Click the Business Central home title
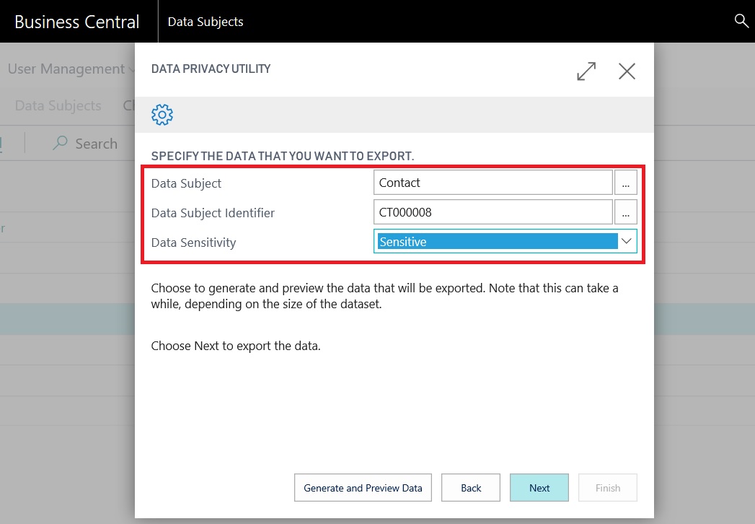755x524 pixels. click(x=77, y=22)
